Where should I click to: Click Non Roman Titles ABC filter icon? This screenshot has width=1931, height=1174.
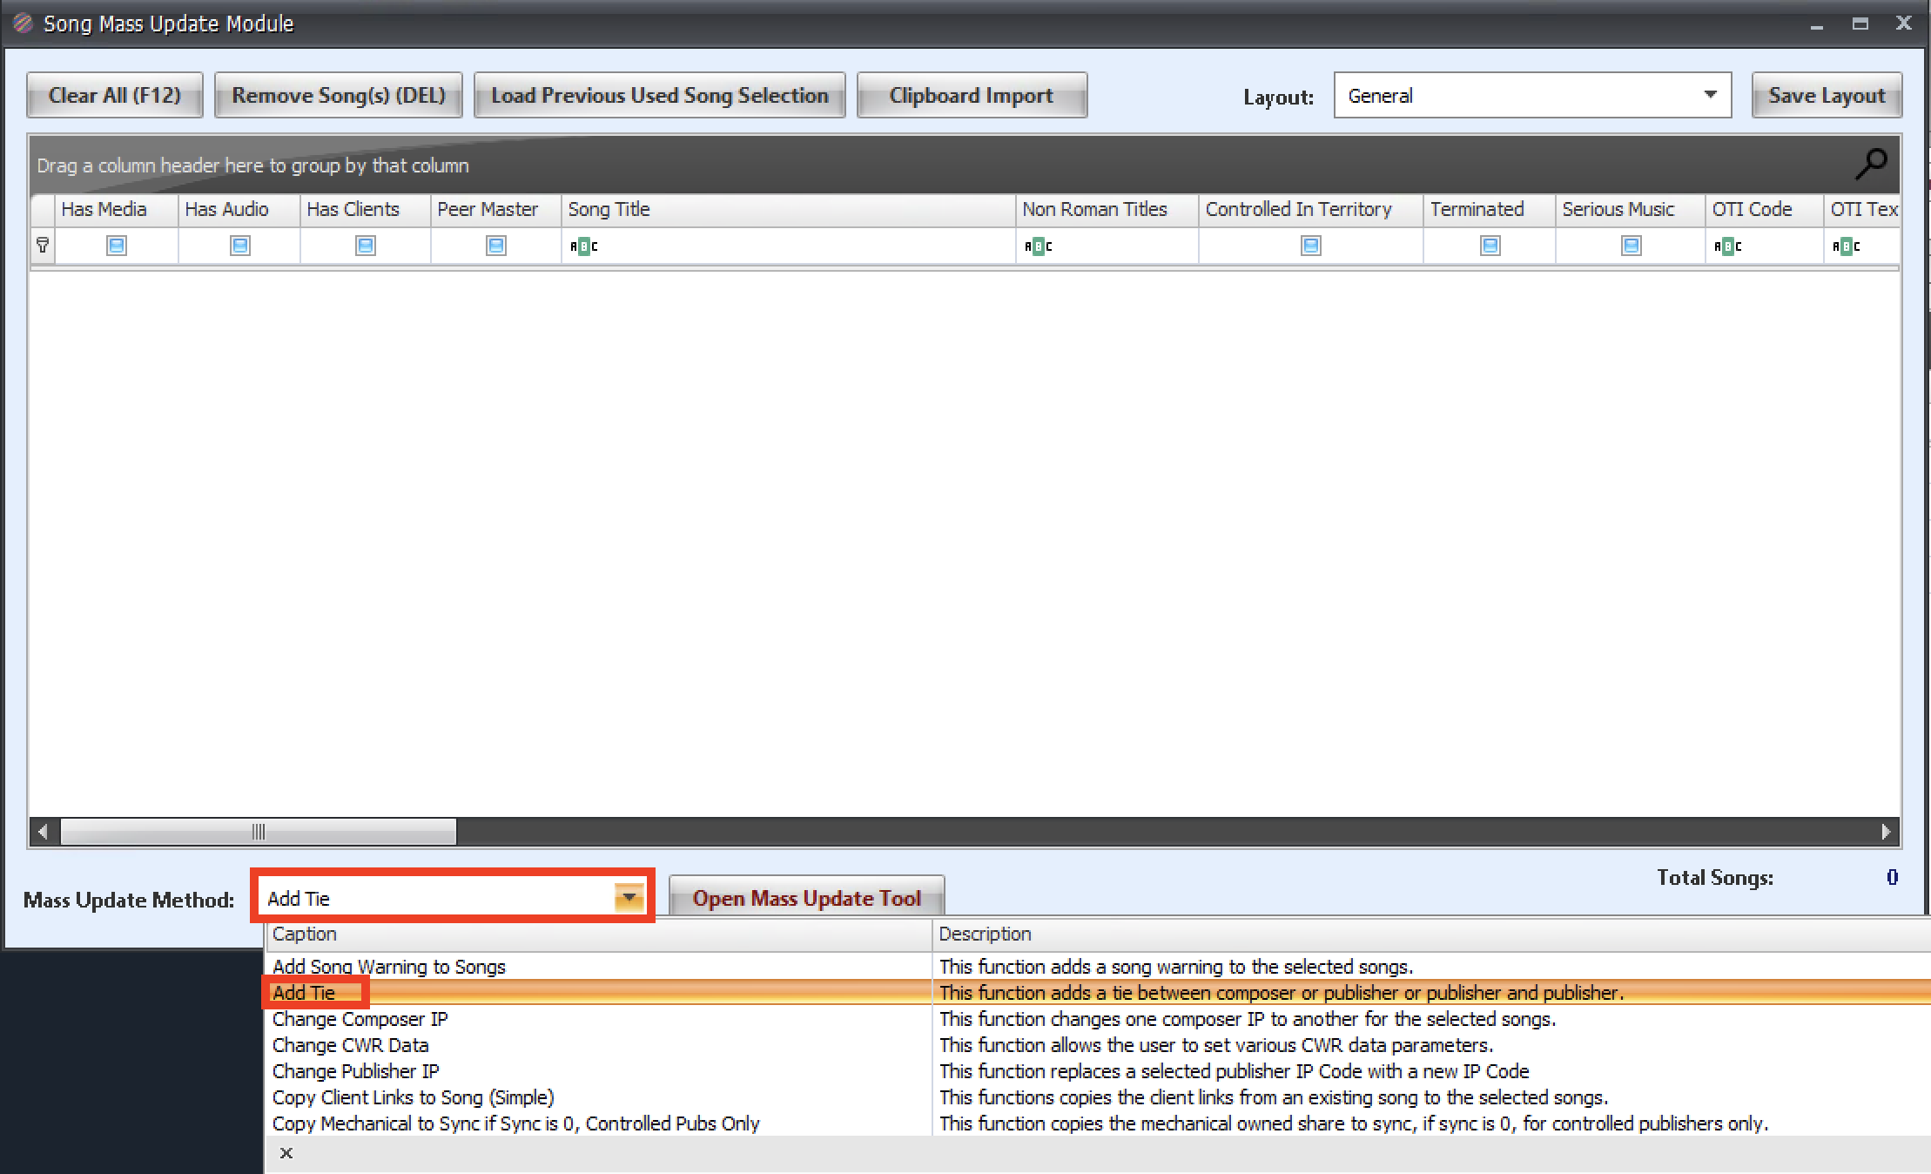[1038, 246]
